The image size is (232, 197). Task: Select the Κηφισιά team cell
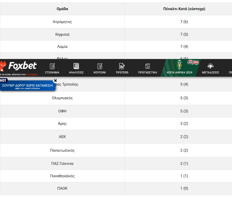click(62, 34)
